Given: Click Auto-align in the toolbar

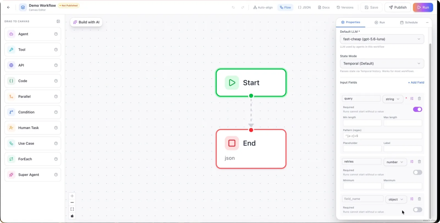Looking at the screenshot, I should [x=263, y=7].
